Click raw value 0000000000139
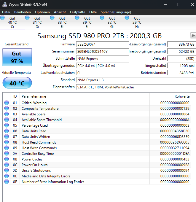196x202 pixels. point(175,109)
